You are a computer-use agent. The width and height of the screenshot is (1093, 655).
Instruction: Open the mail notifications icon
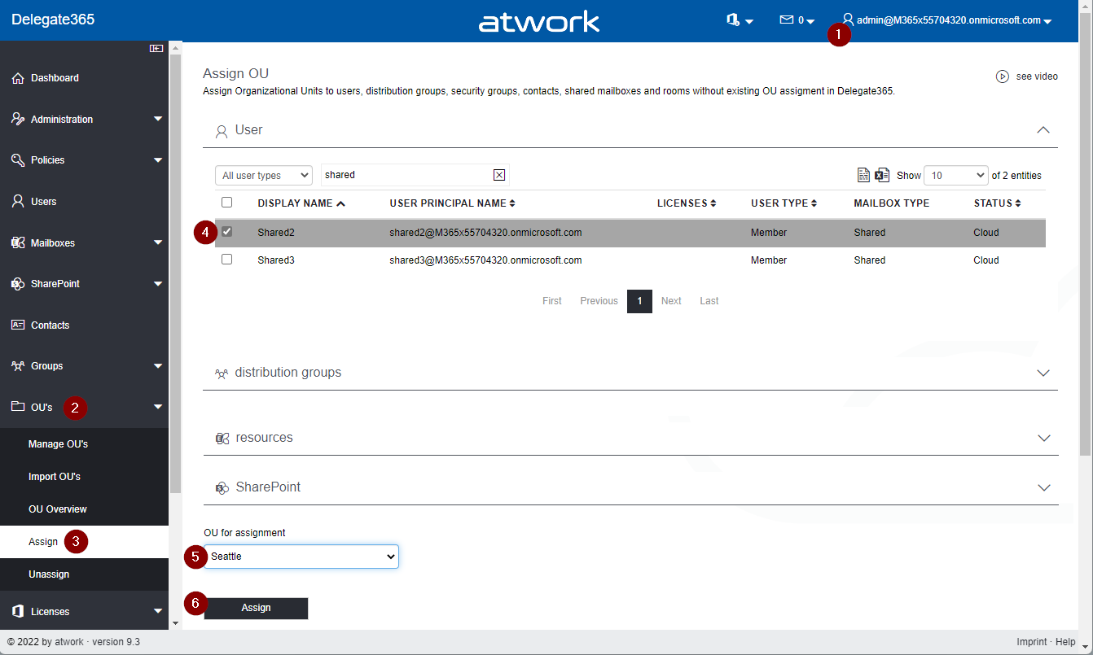pos(797,20)
